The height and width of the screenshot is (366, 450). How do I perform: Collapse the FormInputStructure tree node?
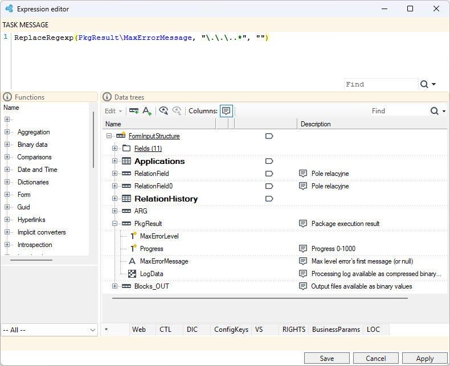tap(109, 136)
